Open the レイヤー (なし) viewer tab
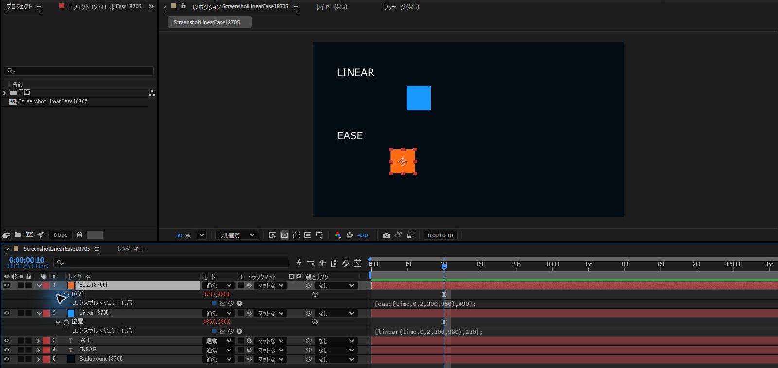Viewport: 778px width, 368px height. (332, 7)
